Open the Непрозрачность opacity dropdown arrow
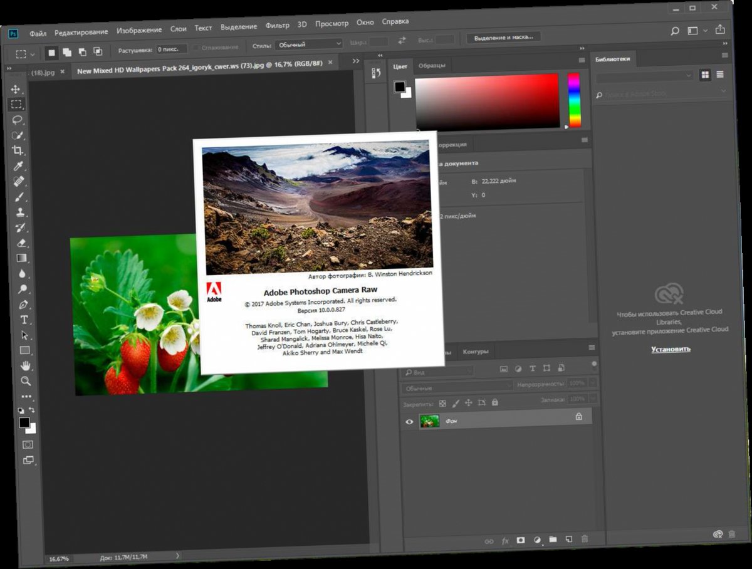The image size is (752, 569). coord(593,382)
